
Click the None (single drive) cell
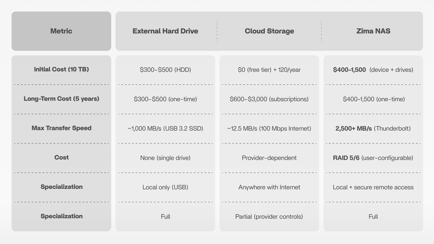point(165,158)
